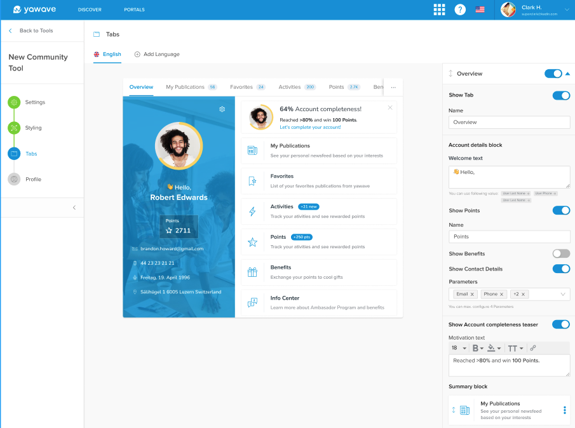Select the US flag language icon
This screenshot has width=575, height=428.
point(480,10)
